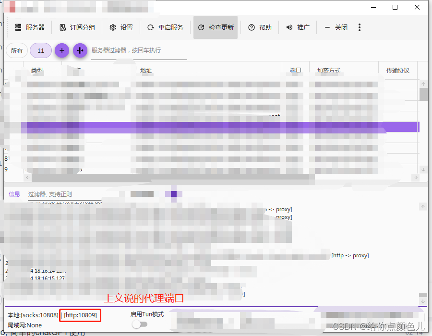Run 检查更新 to check for updates
The width and height of the screenshot is (432, 336).
(215, 27)
